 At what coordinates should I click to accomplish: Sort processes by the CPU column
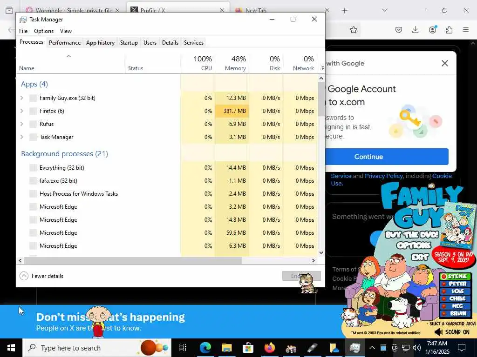(x=198, y=63)
